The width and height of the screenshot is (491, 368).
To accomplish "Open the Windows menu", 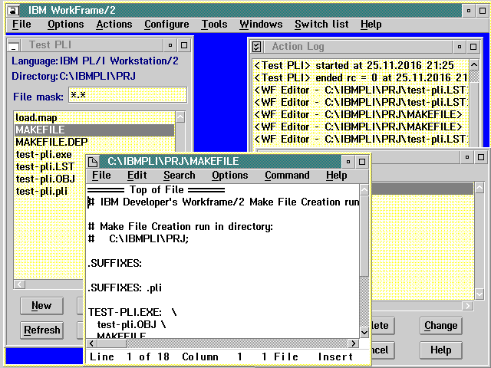I will tap(261, 25).
